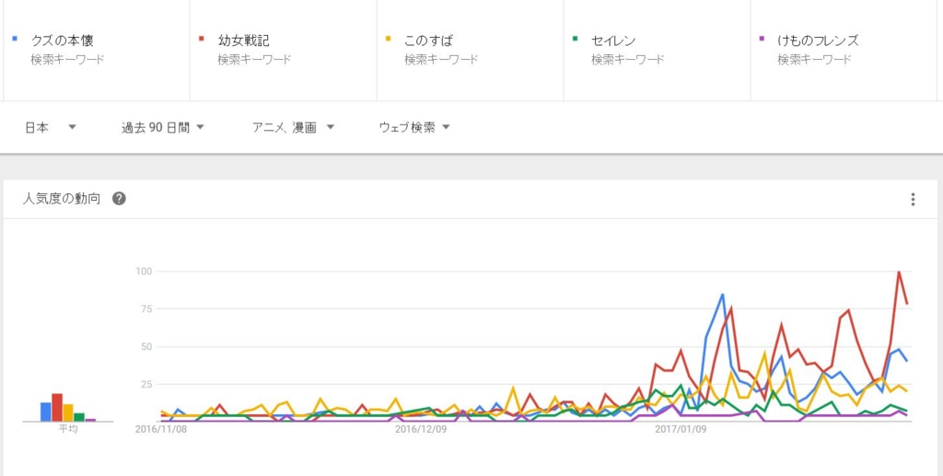
Task: Click the green marker beside セイレン
Action: 576,39
